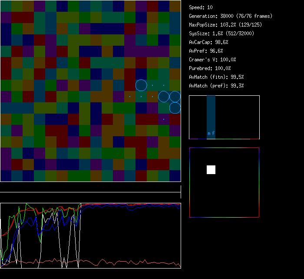The height and width of the screenshot is (279, 304).
Task: Click the bottom-most blue circle in the grid
Action: pos(175,108)
